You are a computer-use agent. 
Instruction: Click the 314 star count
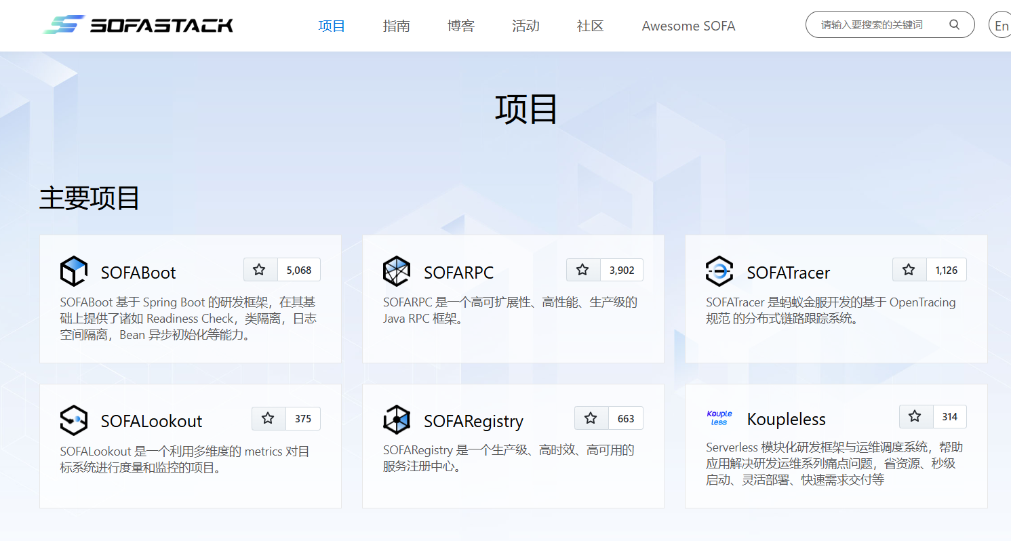point(950,416)
